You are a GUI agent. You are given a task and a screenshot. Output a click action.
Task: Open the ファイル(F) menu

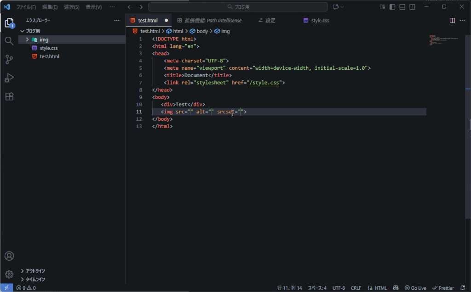click(x=26, y=7)
